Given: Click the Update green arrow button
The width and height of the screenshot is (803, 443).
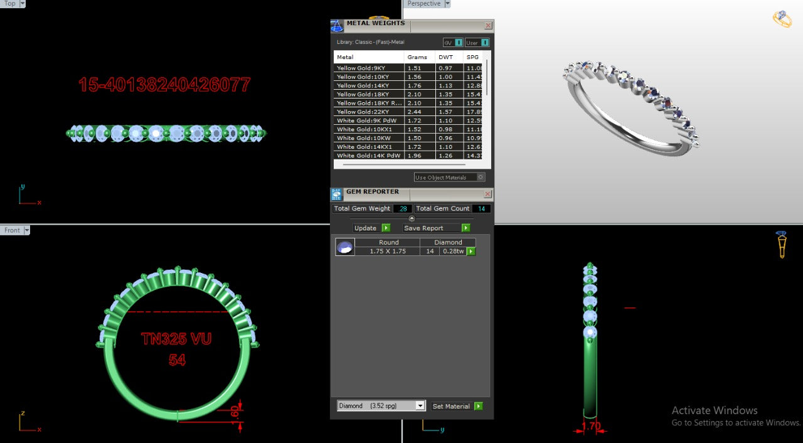Looking at the screenshot, I should (386, 228).
